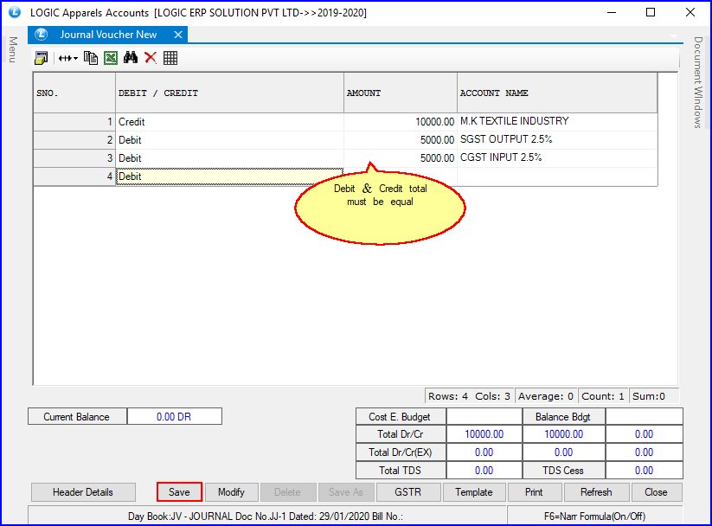Click the empty field beside Balance Bdgt

pyautogui.click(x=645, y=416)
